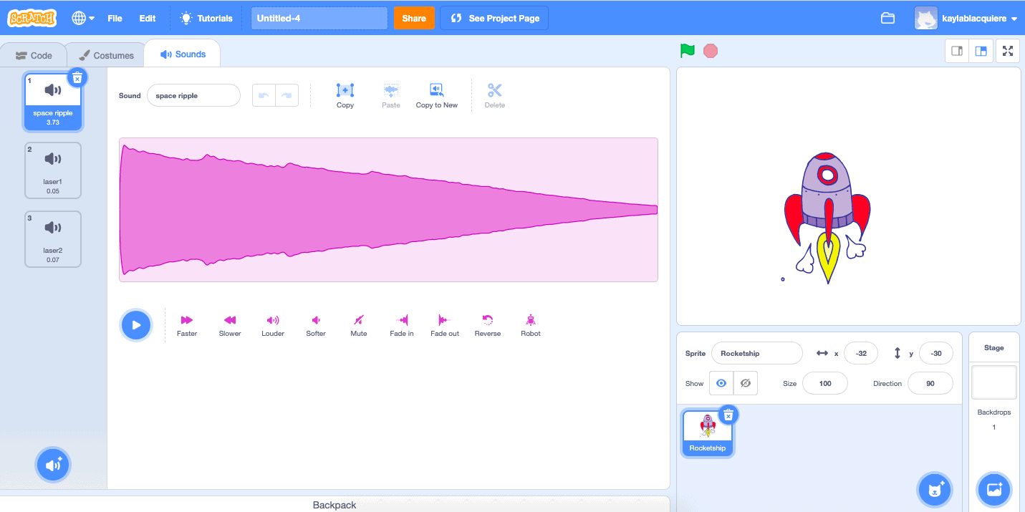Open the File menu

tap(115, 18)
